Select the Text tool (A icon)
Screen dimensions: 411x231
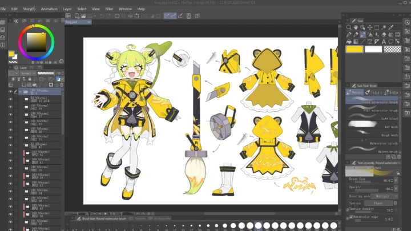coord(384,42)
